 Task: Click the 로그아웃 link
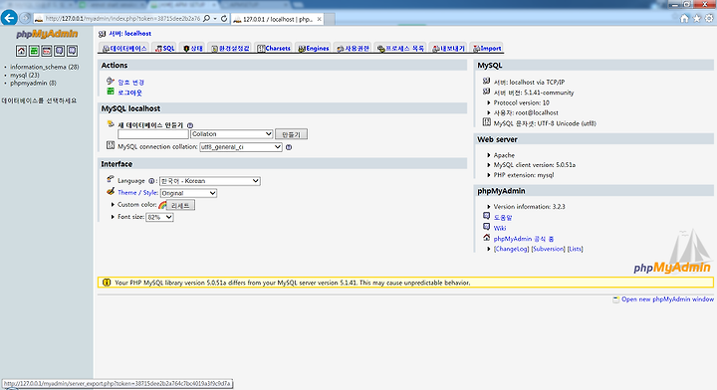129,93
